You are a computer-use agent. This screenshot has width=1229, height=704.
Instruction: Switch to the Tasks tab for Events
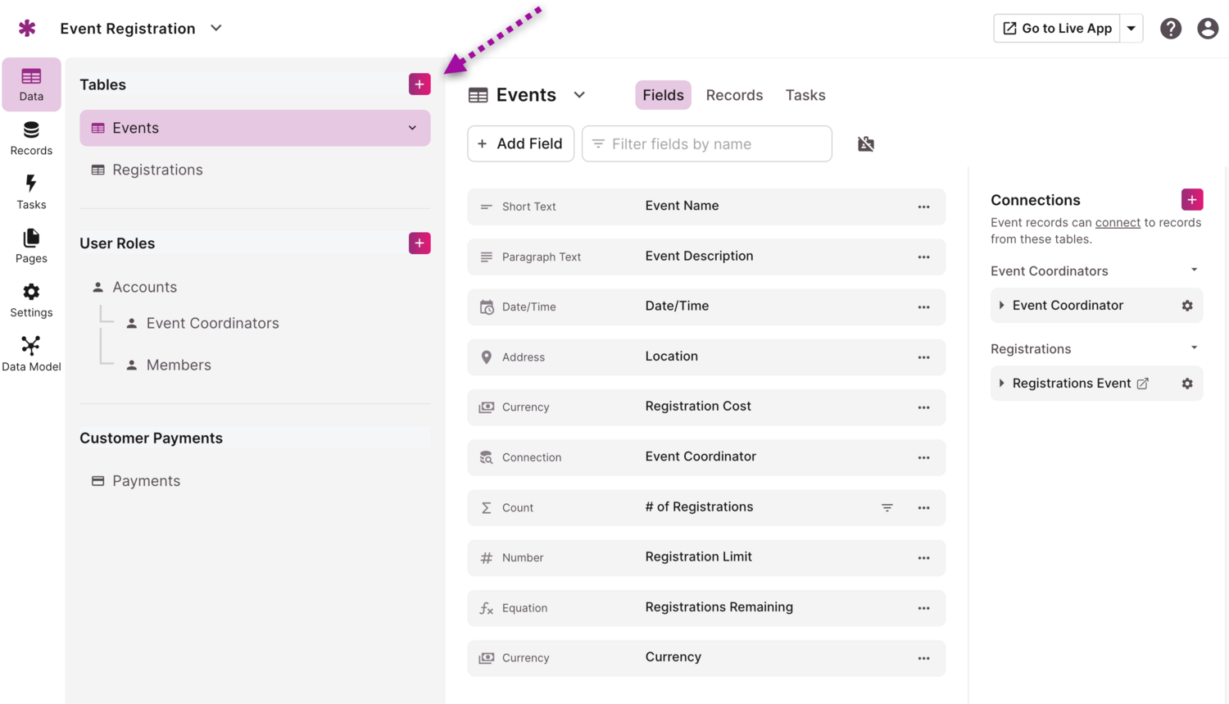tap(805, 95)
